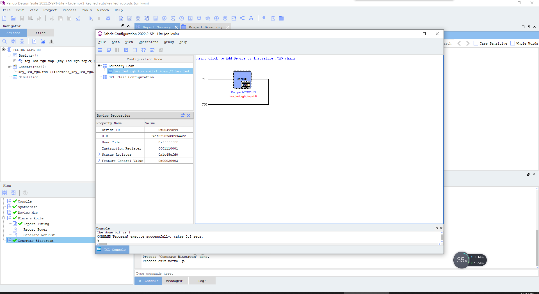Click the circled IP icon in main toolbar

225,18
